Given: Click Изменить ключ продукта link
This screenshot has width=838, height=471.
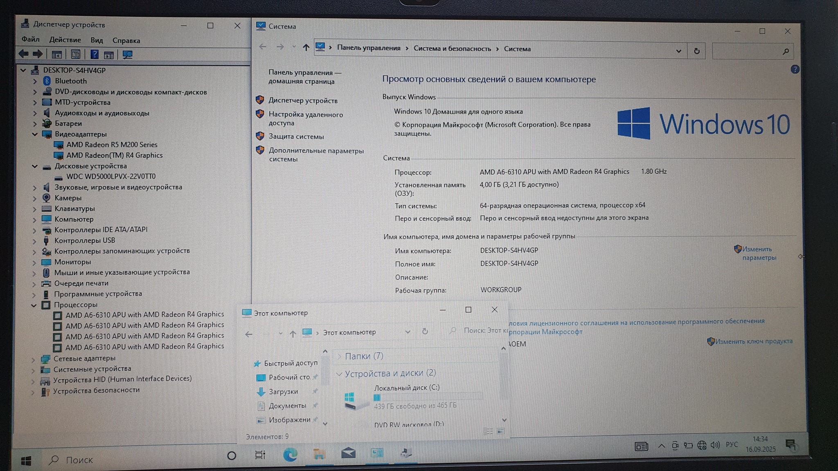Looking at the screenshot, I should point(753,341).
